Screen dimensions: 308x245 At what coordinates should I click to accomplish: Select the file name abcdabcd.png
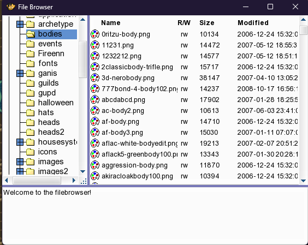tap(123, 100)
